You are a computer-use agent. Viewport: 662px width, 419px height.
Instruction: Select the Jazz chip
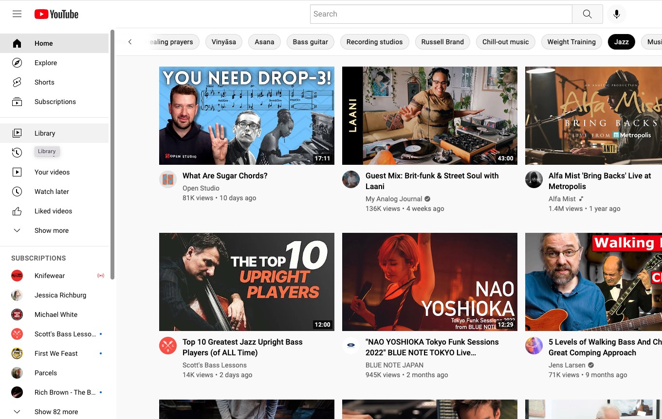click(x=622, y=42)
